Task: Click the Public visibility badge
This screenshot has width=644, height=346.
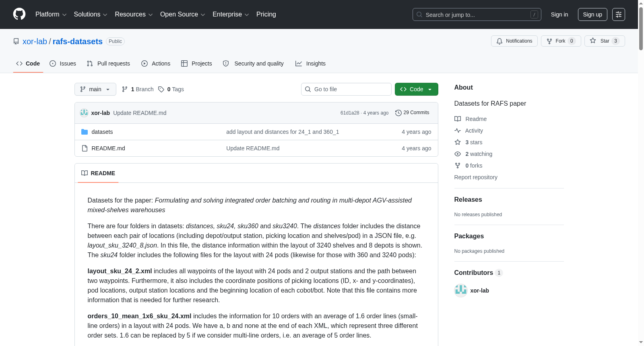Action: [115, 41]
